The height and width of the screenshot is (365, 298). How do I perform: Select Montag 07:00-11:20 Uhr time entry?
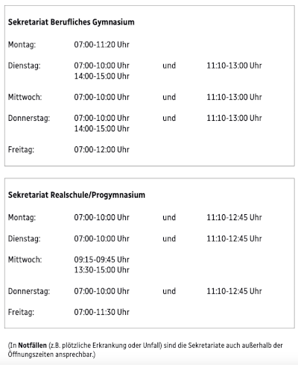(x=101, y=45)
